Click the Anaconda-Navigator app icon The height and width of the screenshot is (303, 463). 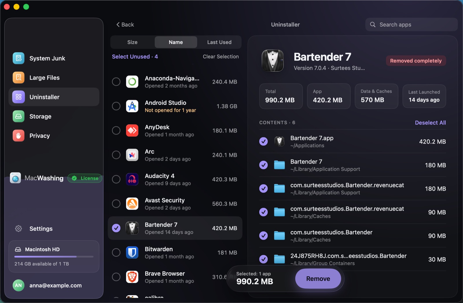click(x=132, y=82)
